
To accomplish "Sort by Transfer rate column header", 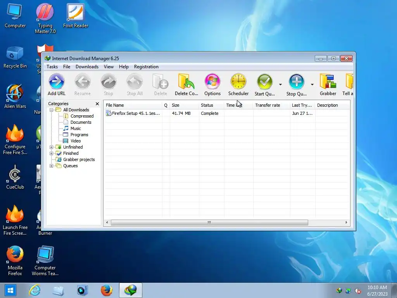I will click(x=271, y=105).
